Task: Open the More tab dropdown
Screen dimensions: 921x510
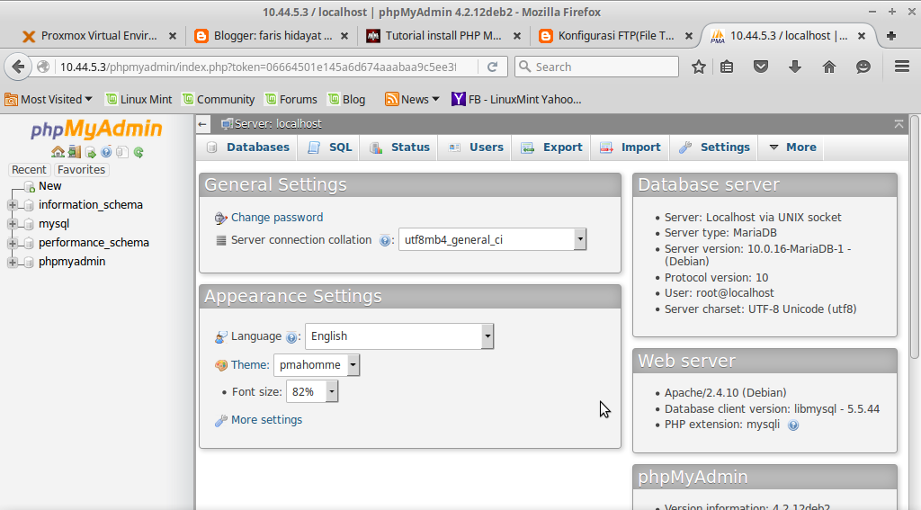Action: tap(792, 147)
